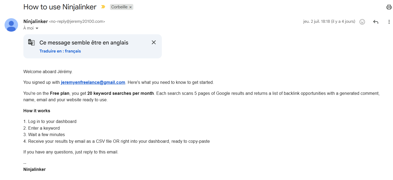Image resolution: width=393 pixels, height=180 pixels.
Task: Remove the Corbeille label with its x
Action: click(x=131, y=7)
